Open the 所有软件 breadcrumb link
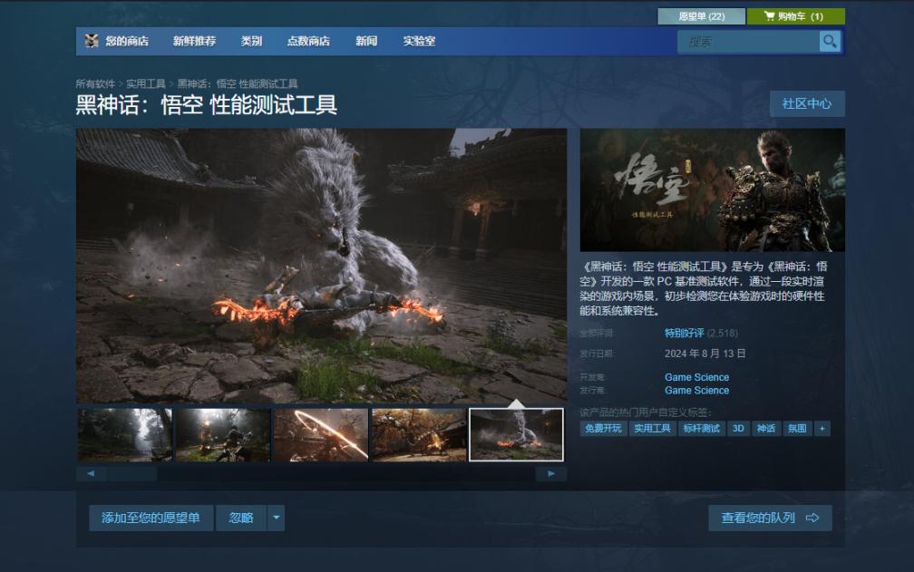The image size is (914, 572). 95,84
